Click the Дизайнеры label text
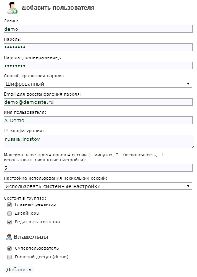The image size is (197, 277). click(x=27, y=213)
